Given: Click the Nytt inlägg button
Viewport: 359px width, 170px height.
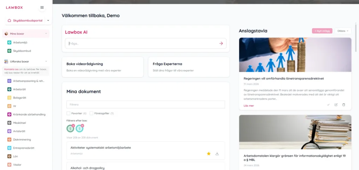Looking at the screenshot, I should (x=322, y=31).
